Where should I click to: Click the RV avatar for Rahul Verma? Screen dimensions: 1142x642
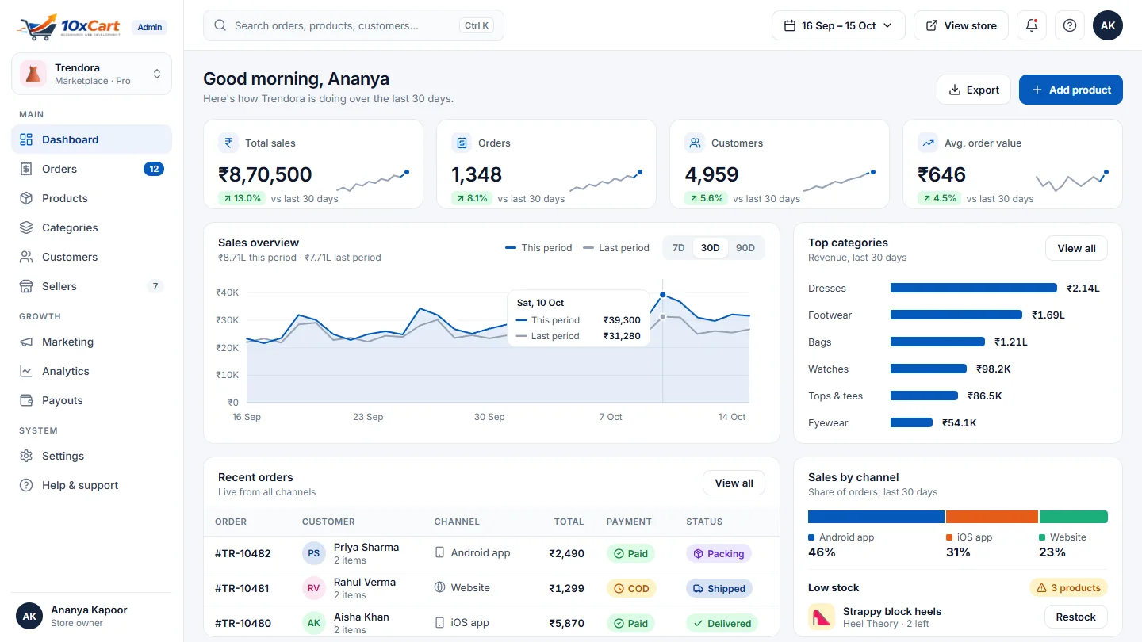point(314,588)
